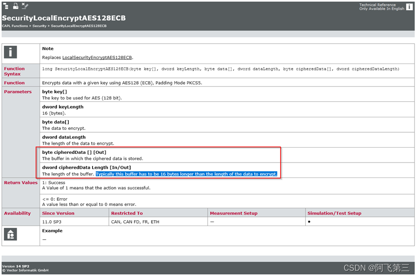This screenshot has height=277, width=417.
Task: Click the Technical Reference info icon
Action: [409, 7]
